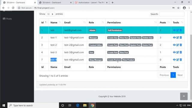
Task: View admin user test with eye icon
Action: click(174, 30)
